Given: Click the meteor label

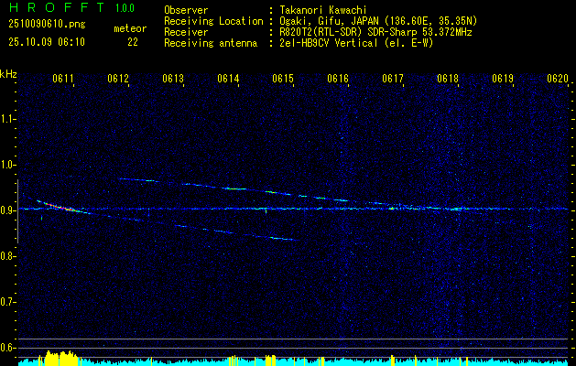Looking at the screenshot, I should (130, 28).
